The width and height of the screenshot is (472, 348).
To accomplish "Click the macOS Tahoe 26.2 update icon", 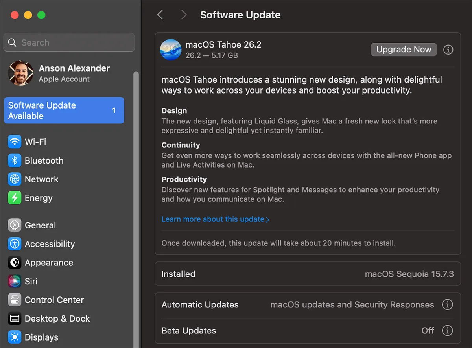I will click(x=170, y=50).
